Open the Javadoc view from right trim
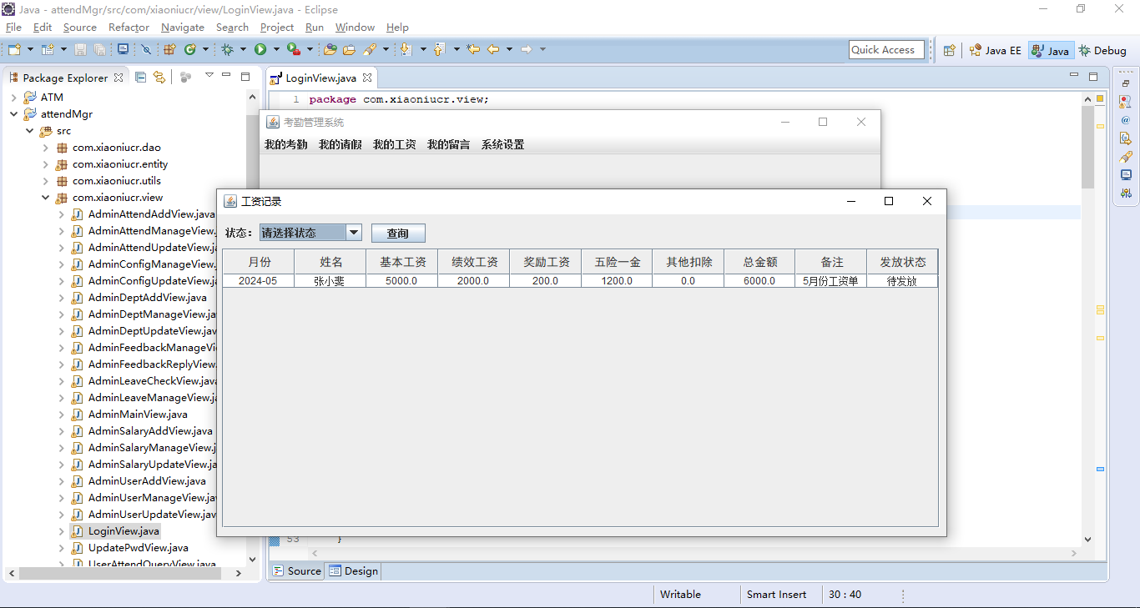Image resolution: width=1140 pixels, height=608 pixels. coord(1126,120)
